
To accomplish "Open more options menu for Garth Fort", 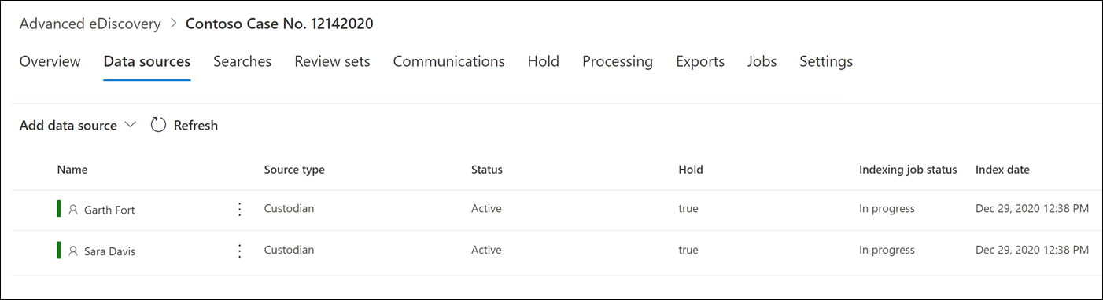I will [x=240, y=210].
